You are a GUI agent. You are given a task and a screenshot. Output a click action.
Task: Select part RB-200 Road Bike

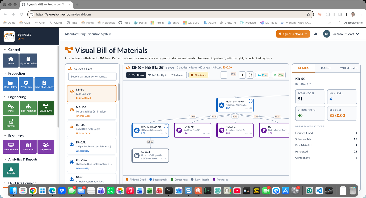pyautogui.click(x=92, y=129)
